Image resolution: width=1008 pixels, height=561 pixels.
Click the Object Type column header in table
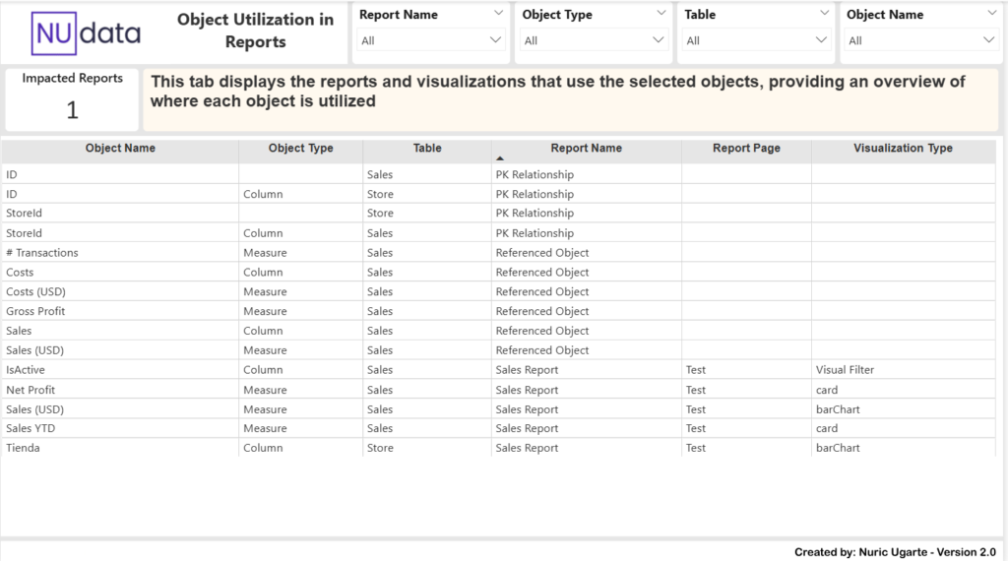coord(300,149)
